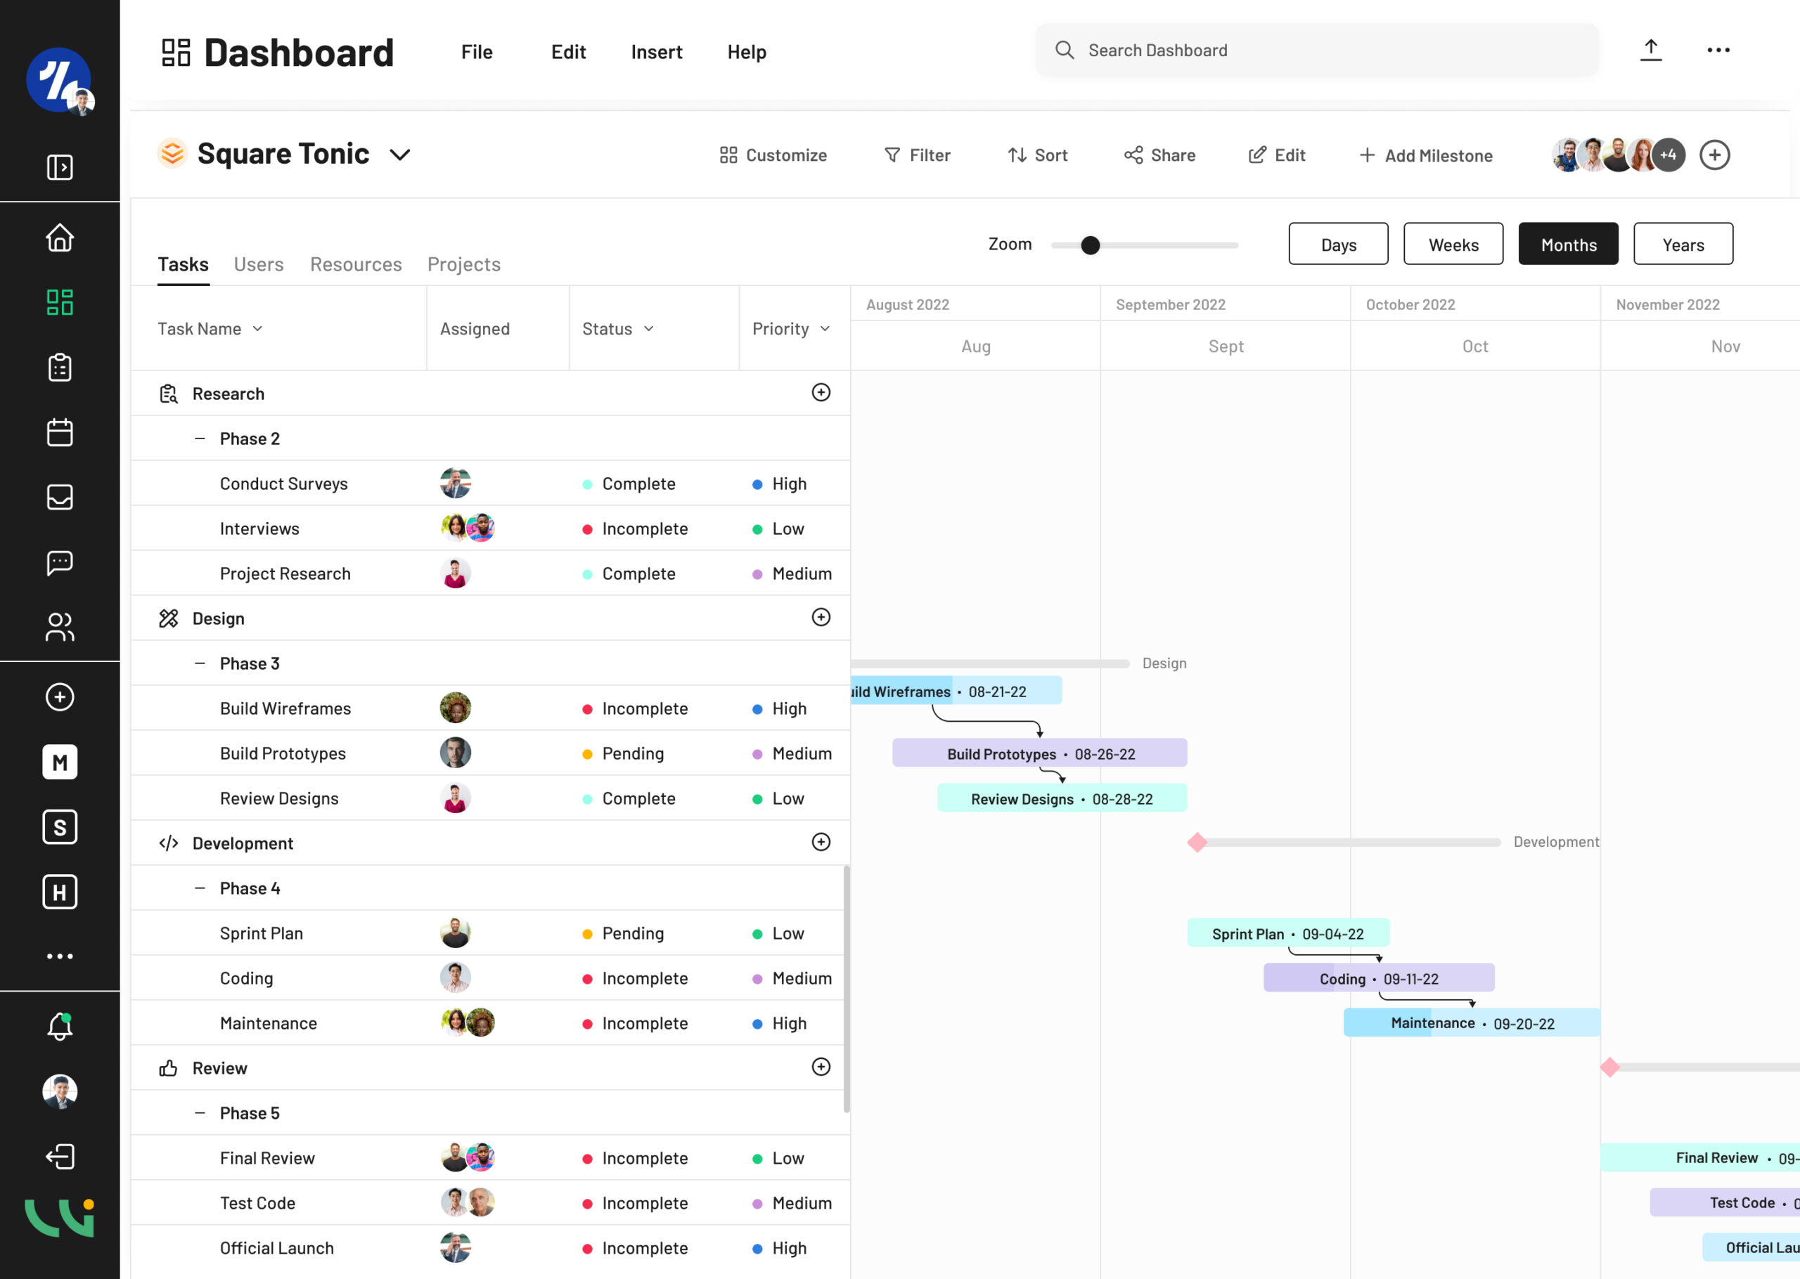Click the Zoom slider handle

click(1091, 246)
